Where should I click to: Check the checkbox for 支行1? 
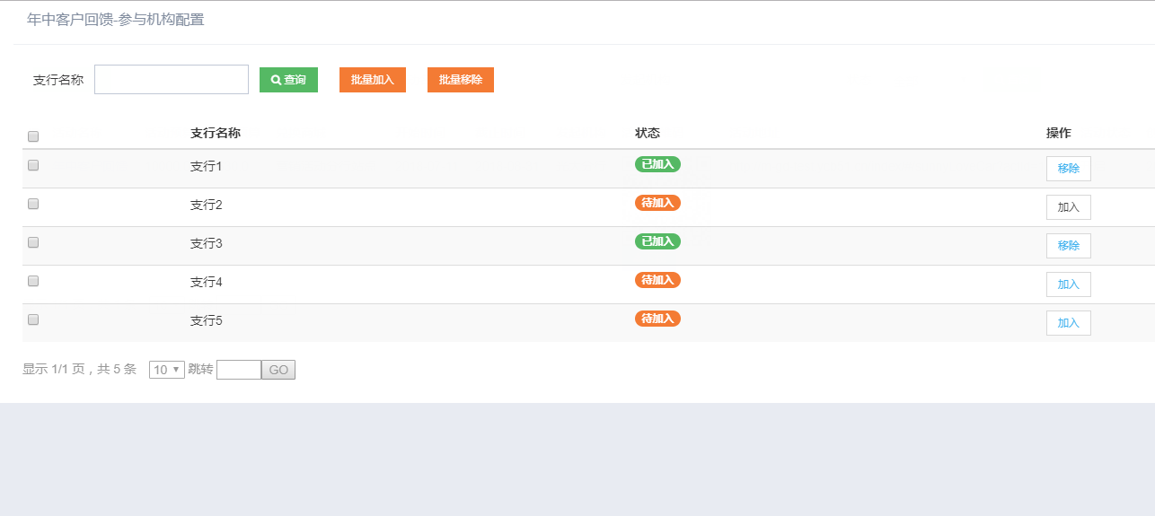[x=33, y=165]
